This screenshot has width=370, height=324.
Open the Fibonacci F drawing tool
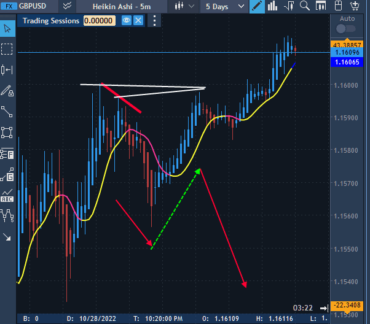coord(7,153)
